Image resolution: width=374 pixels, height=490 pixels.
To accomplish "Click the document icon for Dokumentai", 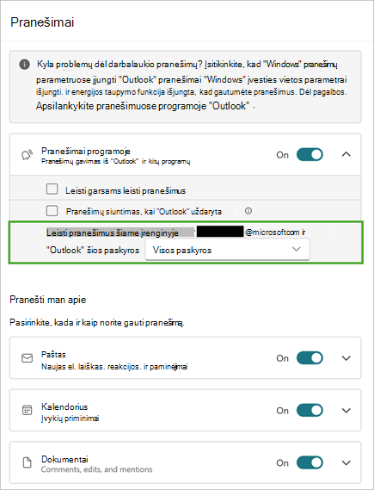I will (x=28, y=462).
